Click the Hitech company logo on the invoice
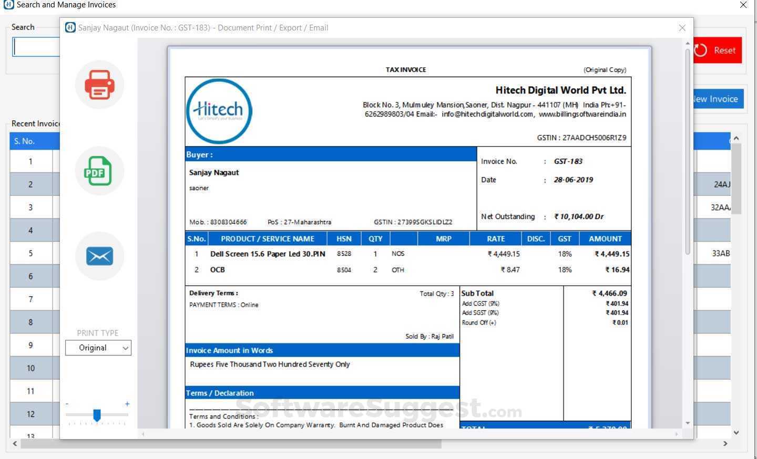 tap(219, 111)
